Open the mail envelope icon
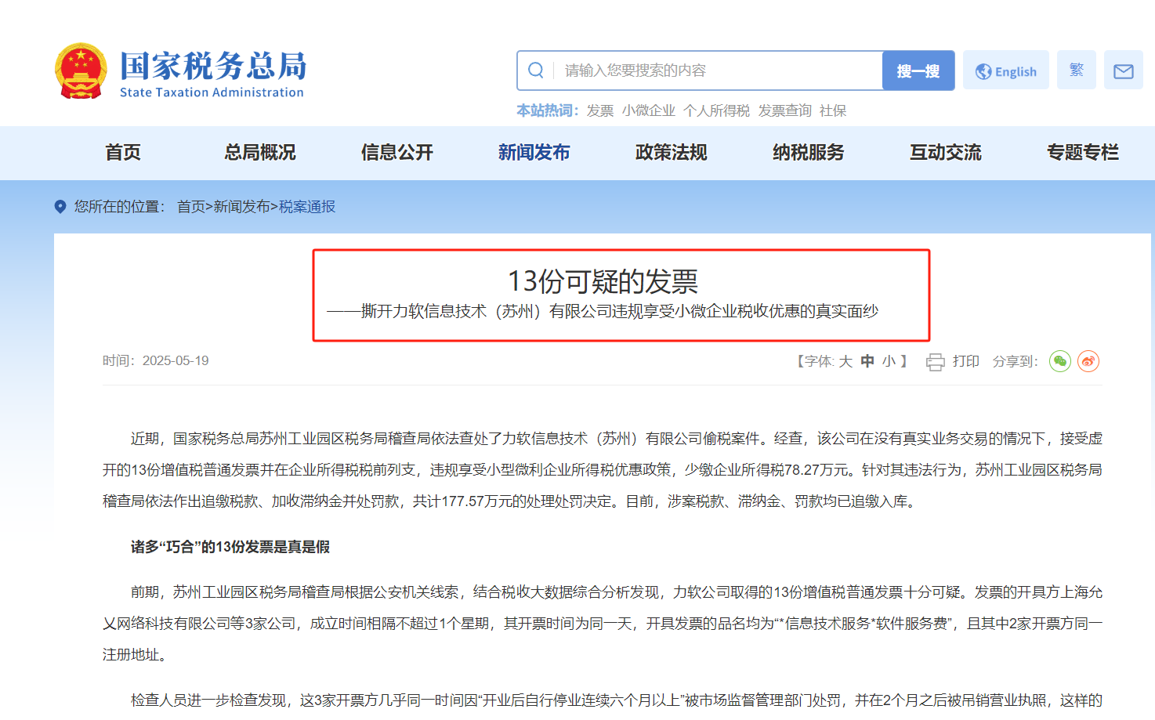This screenshot has height=720, width=1155. [x=1124, y=71]
